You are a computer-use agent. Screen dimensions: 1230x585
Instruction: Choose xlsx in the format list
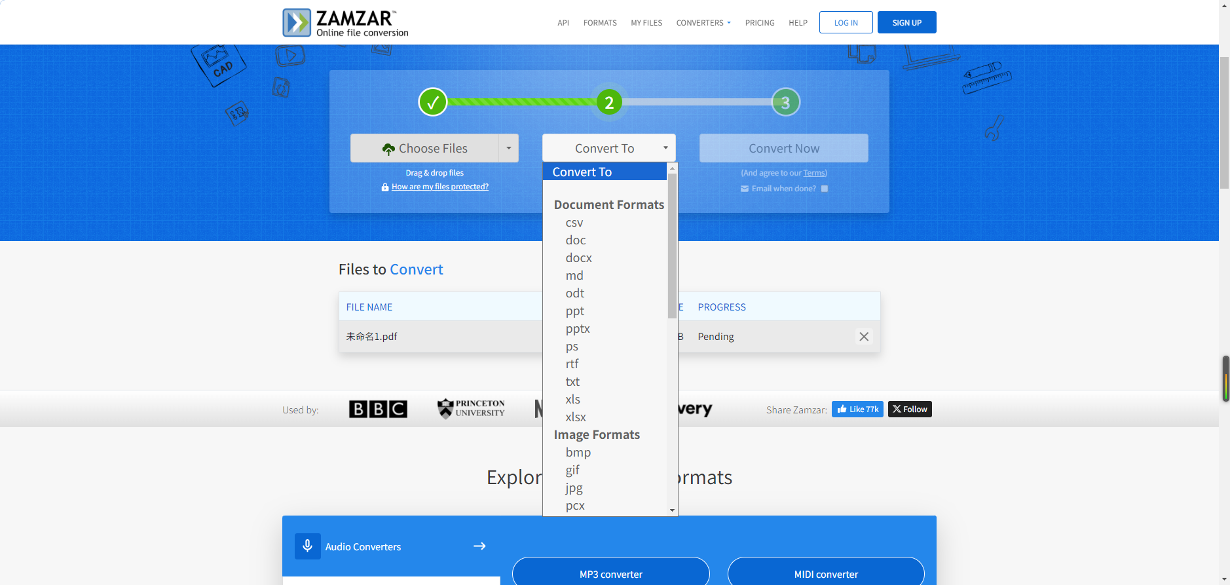coord(576,417)
